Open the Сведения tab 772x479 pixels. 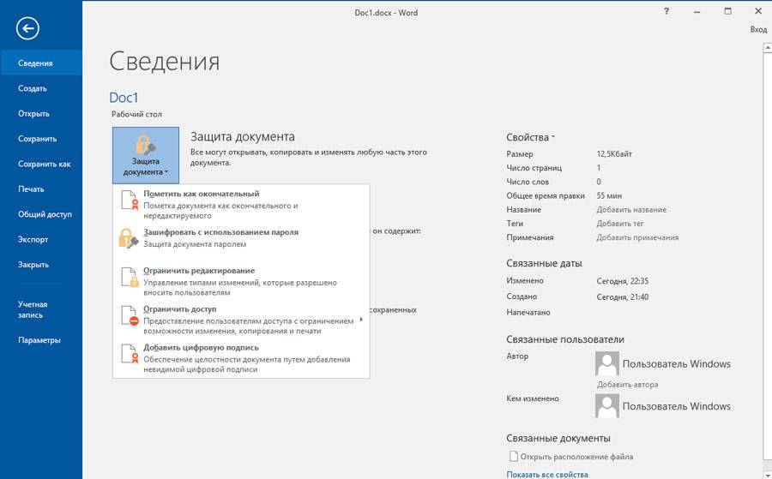pyautogui.click(x=41, y=63)
